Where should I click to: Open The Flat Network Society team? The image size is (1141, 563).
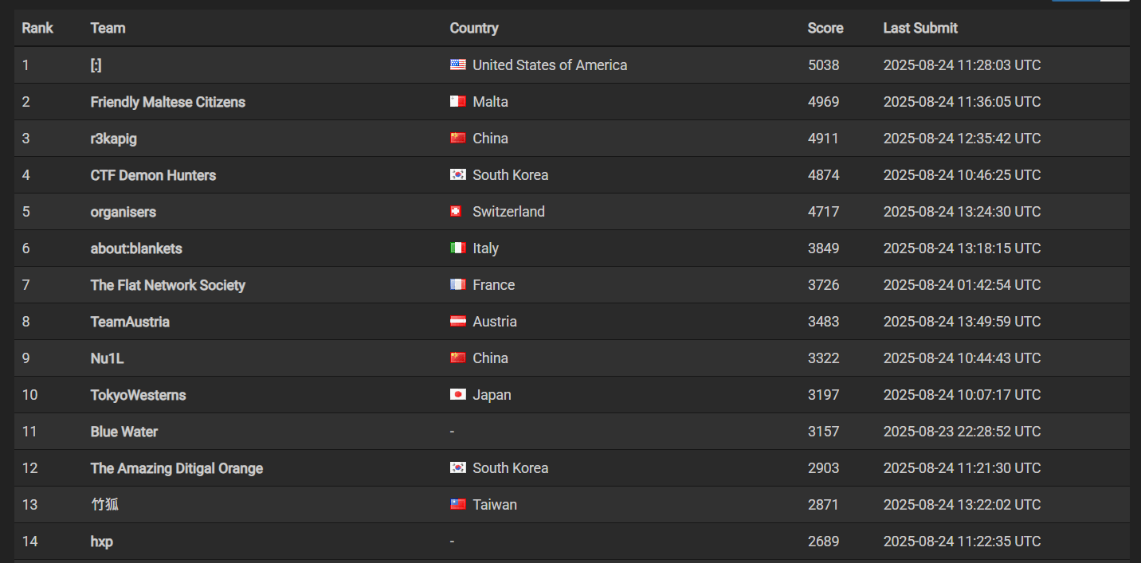click(167, 285)
